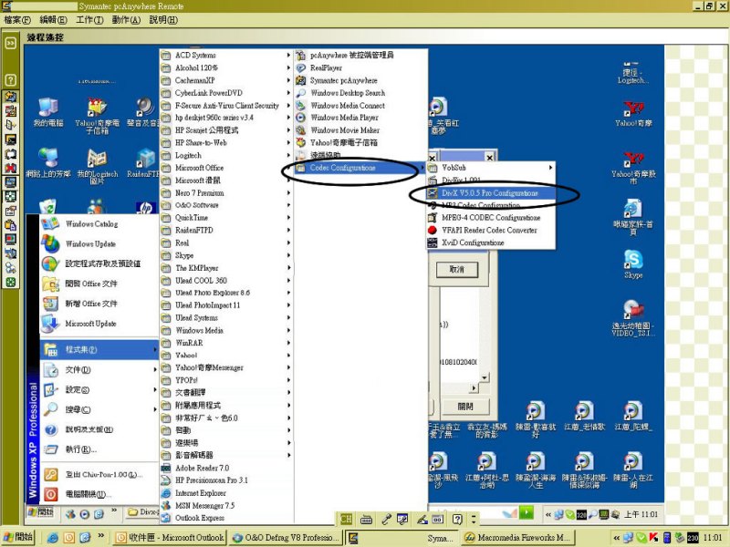Image resolution: width=730 pixels, height=547 pixels.
Task: Open Windows Update in the Start menu
Action: pos(99,243)
